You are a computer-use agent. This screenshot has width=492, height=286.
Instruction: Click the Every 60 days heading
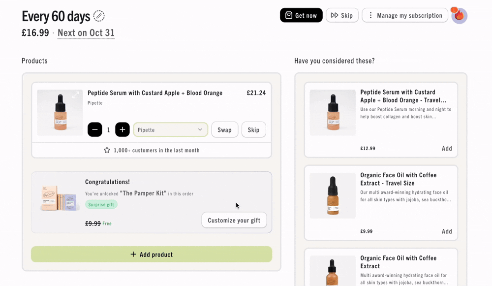point(56,16)
